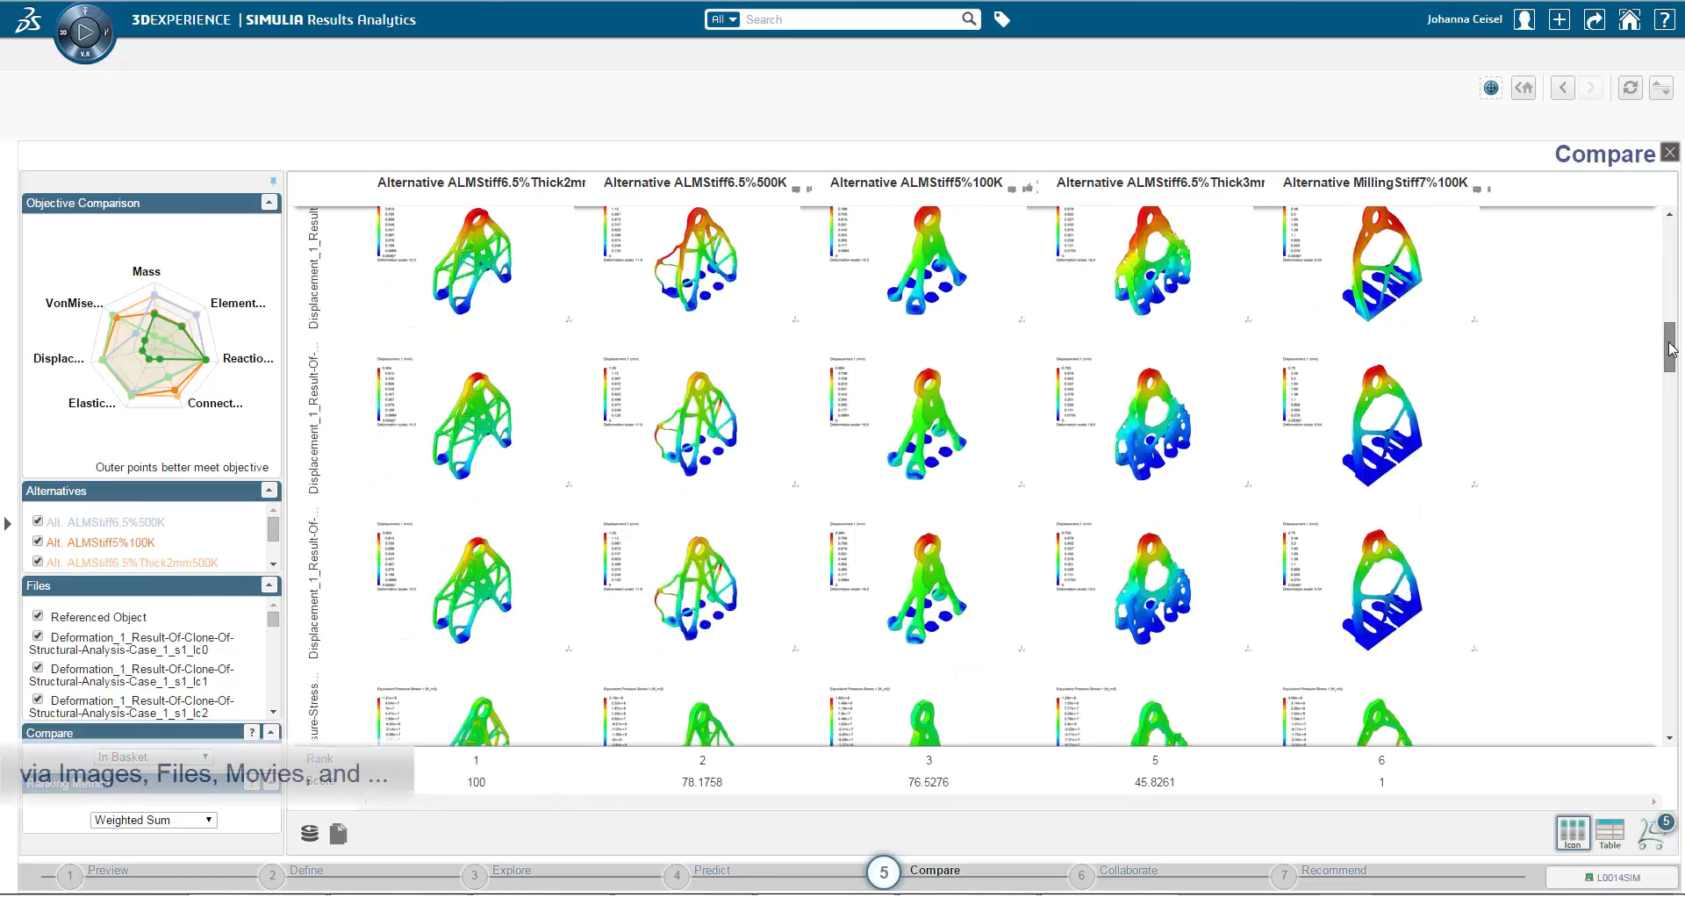Go to the Explore step
Viewport: 1685px width, 897px height.
click(475, 875)
